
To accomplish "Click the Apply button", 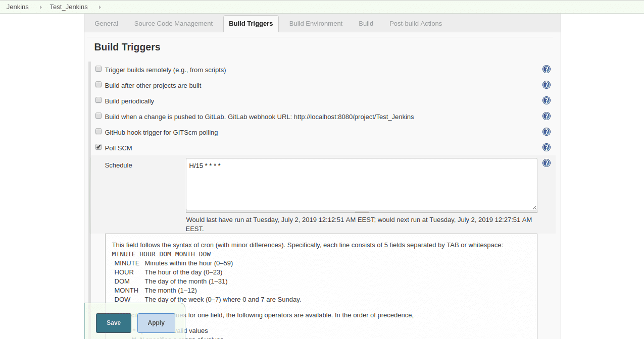I will tap(156, 323).
